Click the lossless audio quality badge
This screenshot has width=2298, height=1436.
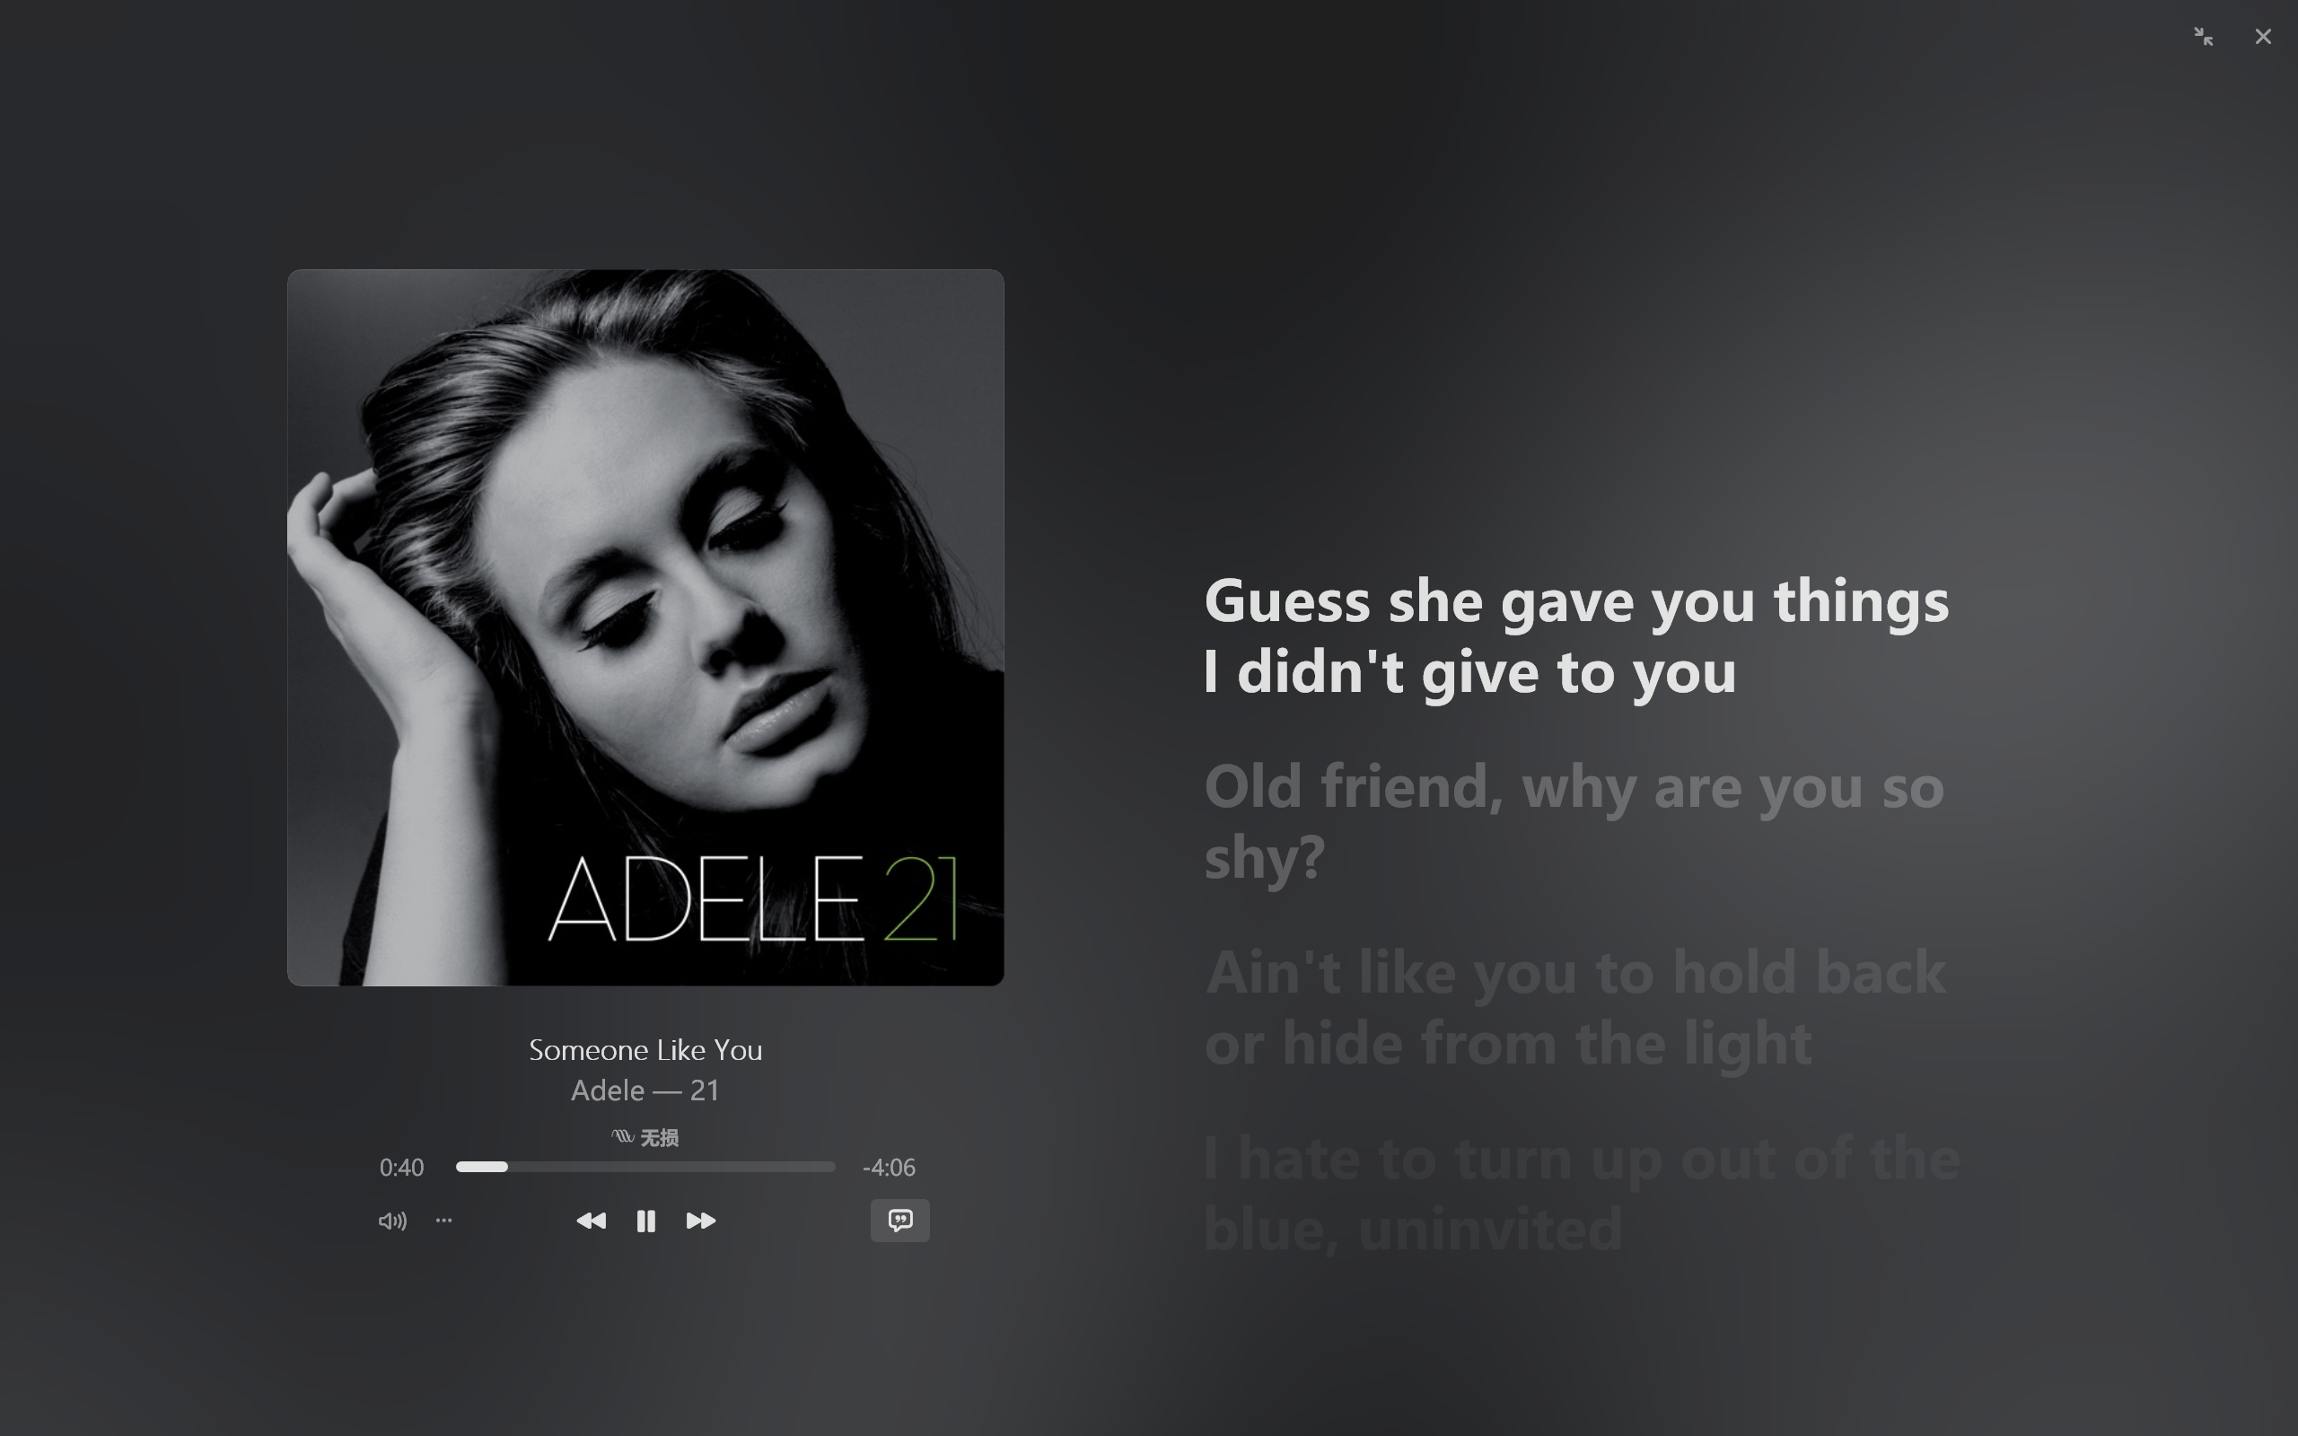tap(645, 1137)
